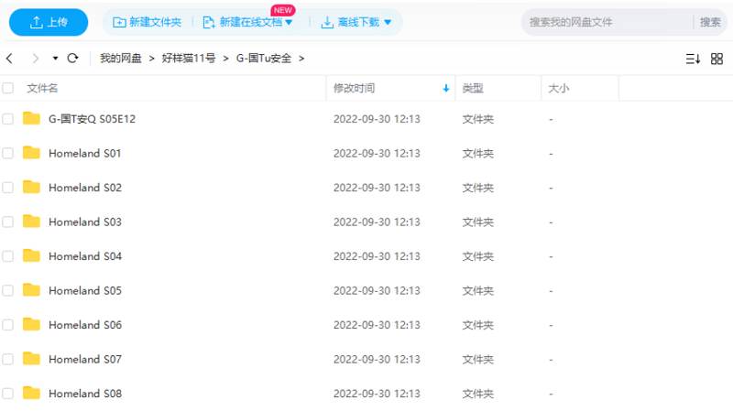
Task: Open the navigation history dropdown arrow
Action: point(55,59)
